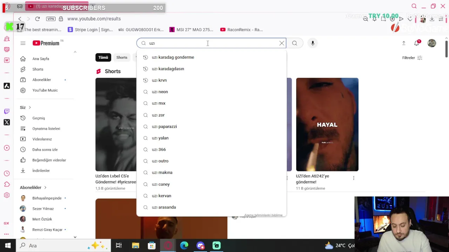Viewport: 449px width, 252px height.
Task: Choose suggestion "uzi neon"
Action: tap(212, 92)
